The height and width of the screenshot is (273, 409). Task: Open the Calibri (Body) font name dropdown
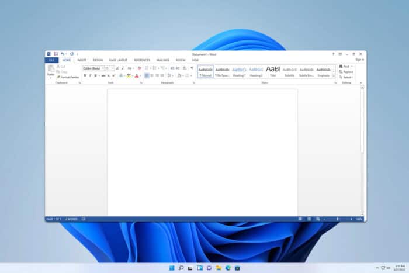tap(93, 68)
